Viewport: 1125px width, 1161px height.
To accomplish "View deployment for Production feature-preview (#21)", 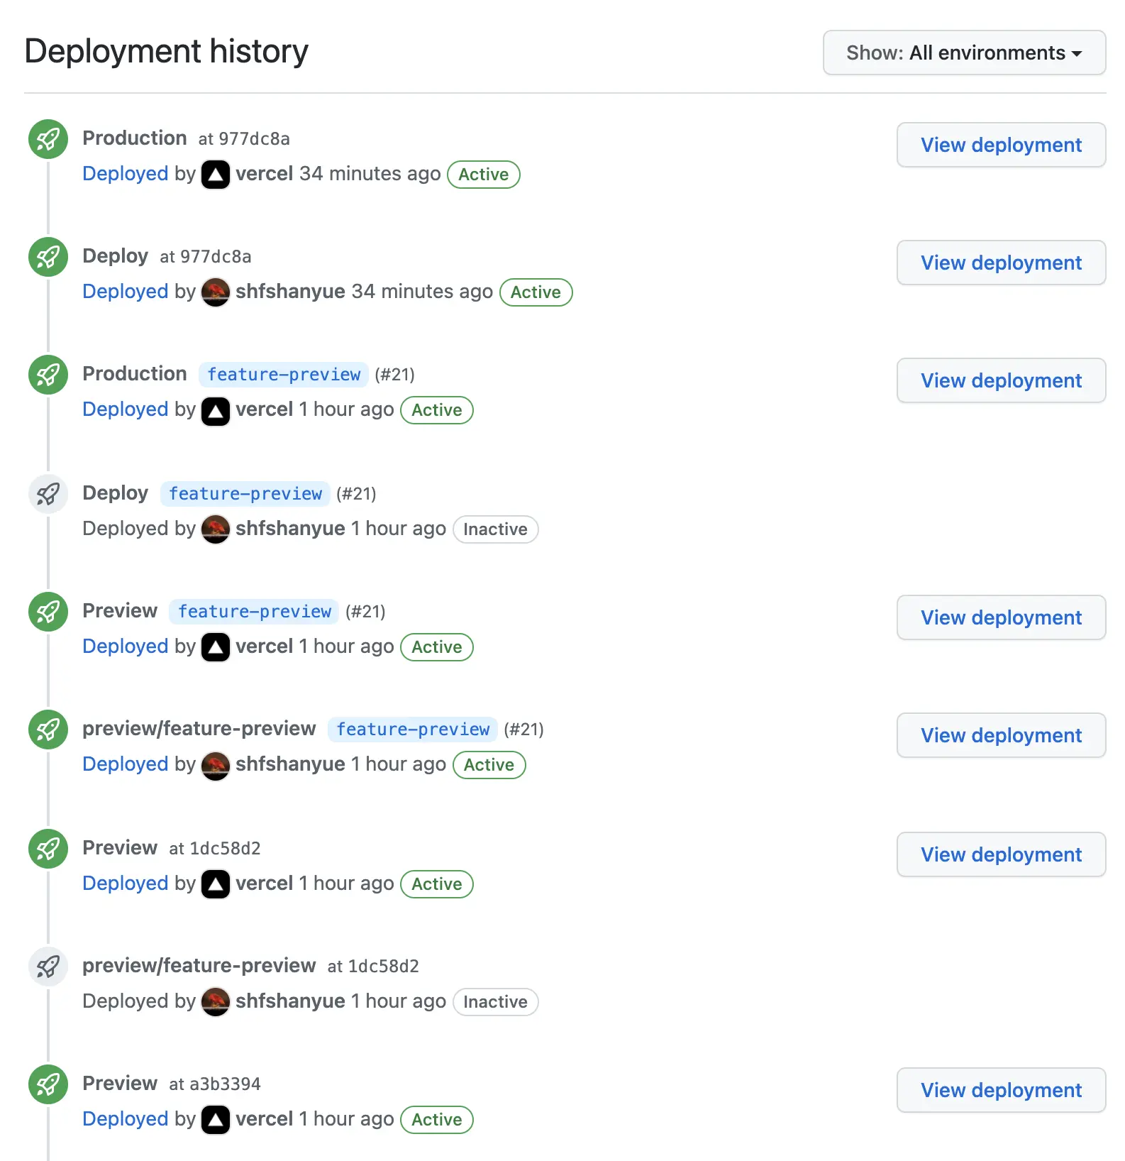I will (1001, 380).
